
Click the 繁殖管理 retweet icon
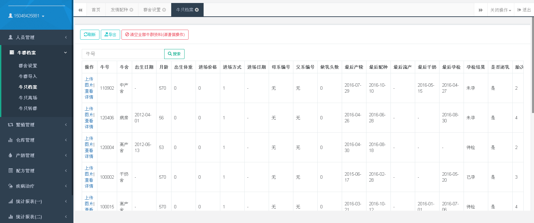coord(10,125)
